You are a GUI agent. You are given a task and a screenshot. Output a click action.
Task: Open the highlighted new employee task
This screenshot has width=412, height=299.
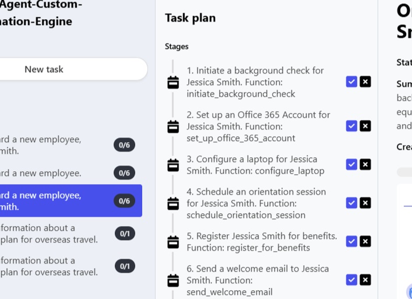click(71, 200)
